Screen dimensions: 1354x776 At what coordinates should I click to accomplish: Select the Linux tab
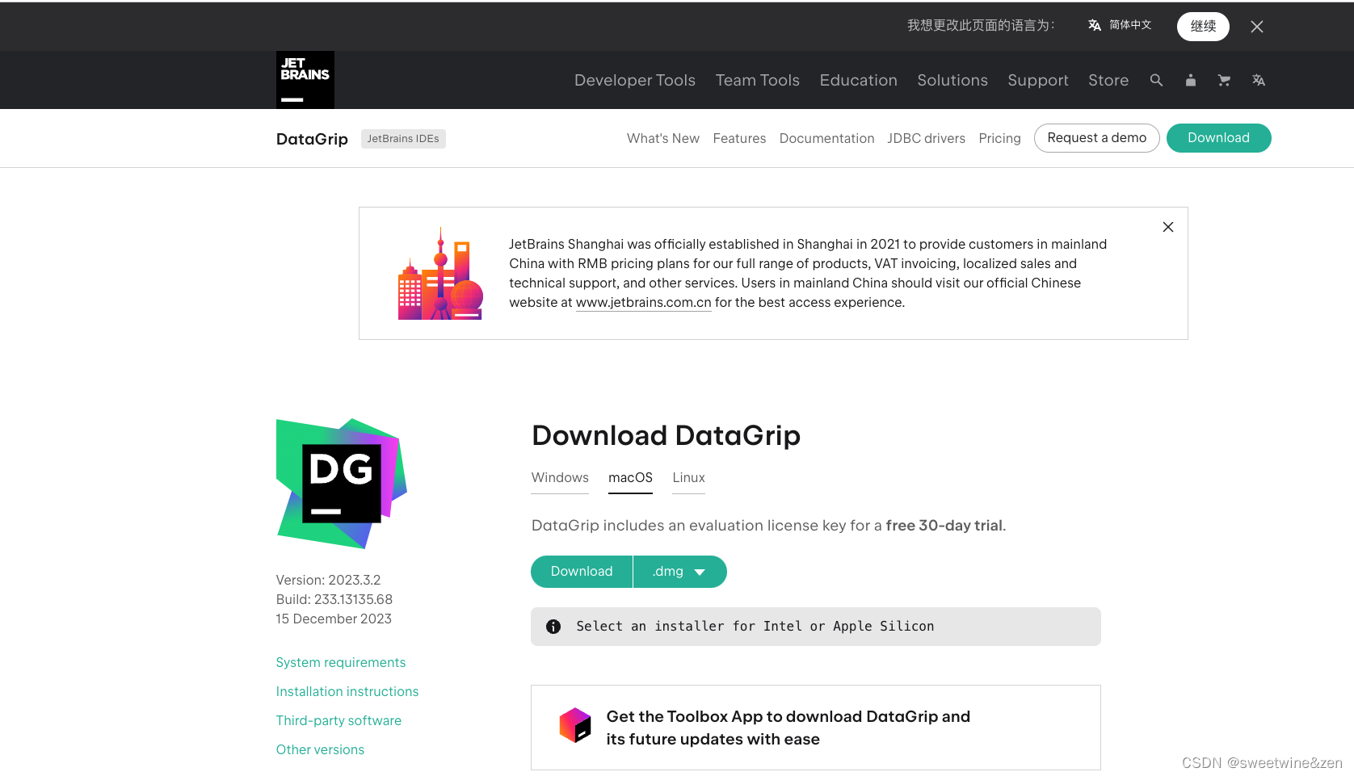[x=689, y=478]
